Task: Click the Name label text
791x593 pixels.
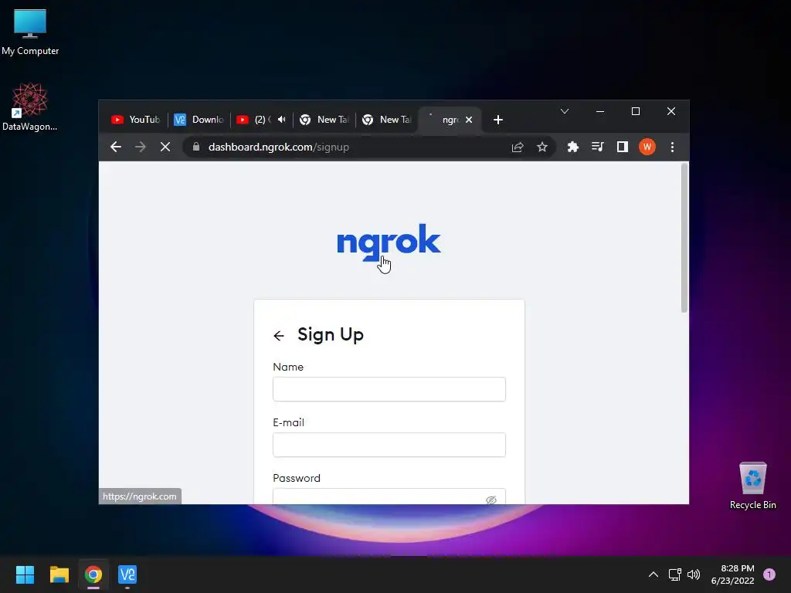Action: (288, 367)
